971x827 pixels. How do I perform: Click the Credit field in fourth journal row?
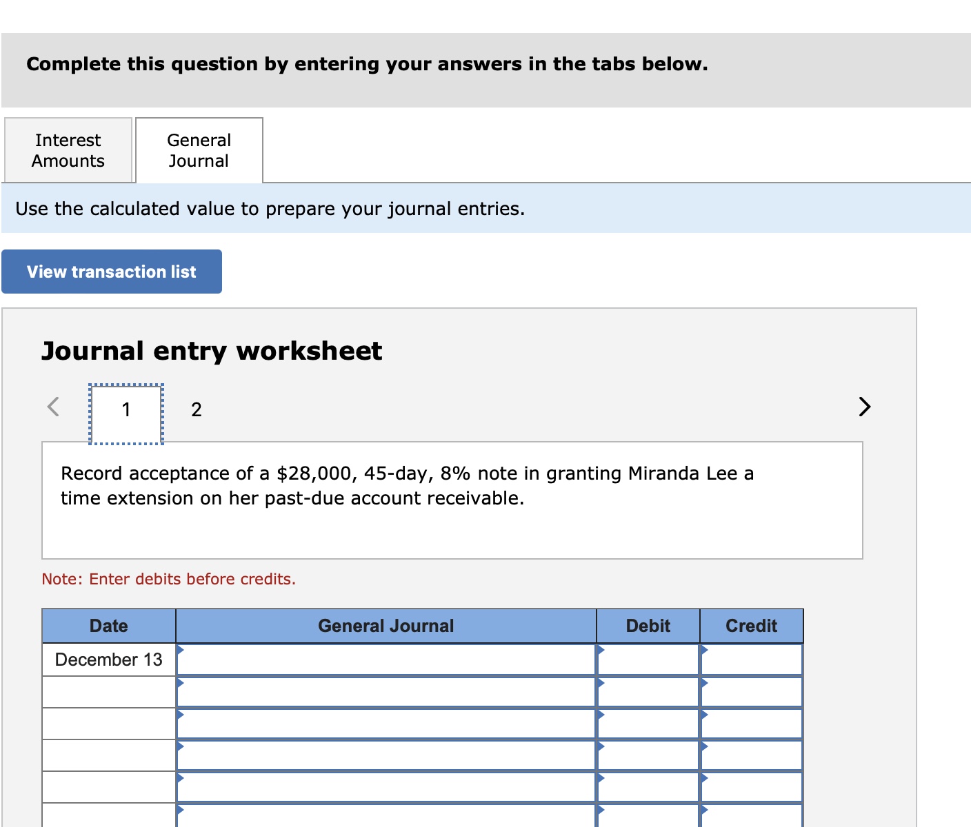click(x=752, y=755)
